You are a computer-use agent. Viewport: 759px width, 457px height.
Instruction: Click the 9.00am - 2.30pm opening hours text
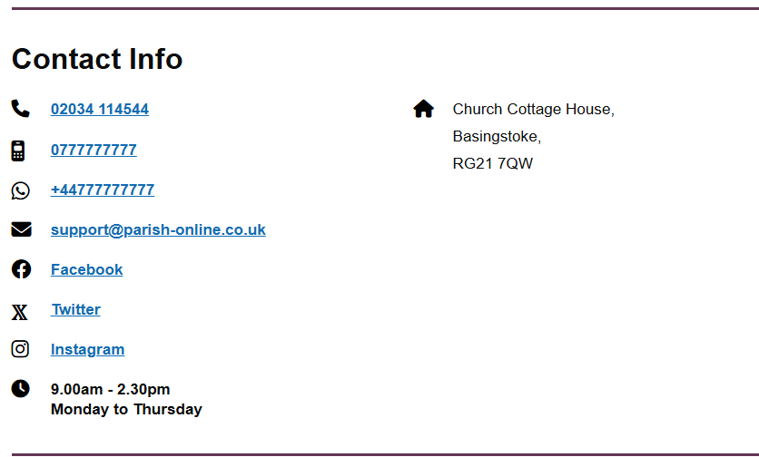tap(111, 389)
